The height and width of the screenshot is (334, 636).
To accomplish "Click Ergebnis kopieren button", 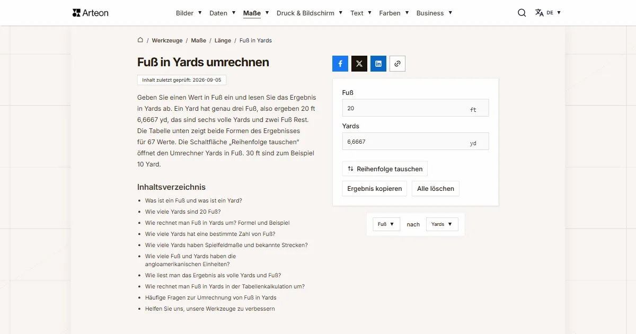I will pyautogui.click(x=375, y=188).
